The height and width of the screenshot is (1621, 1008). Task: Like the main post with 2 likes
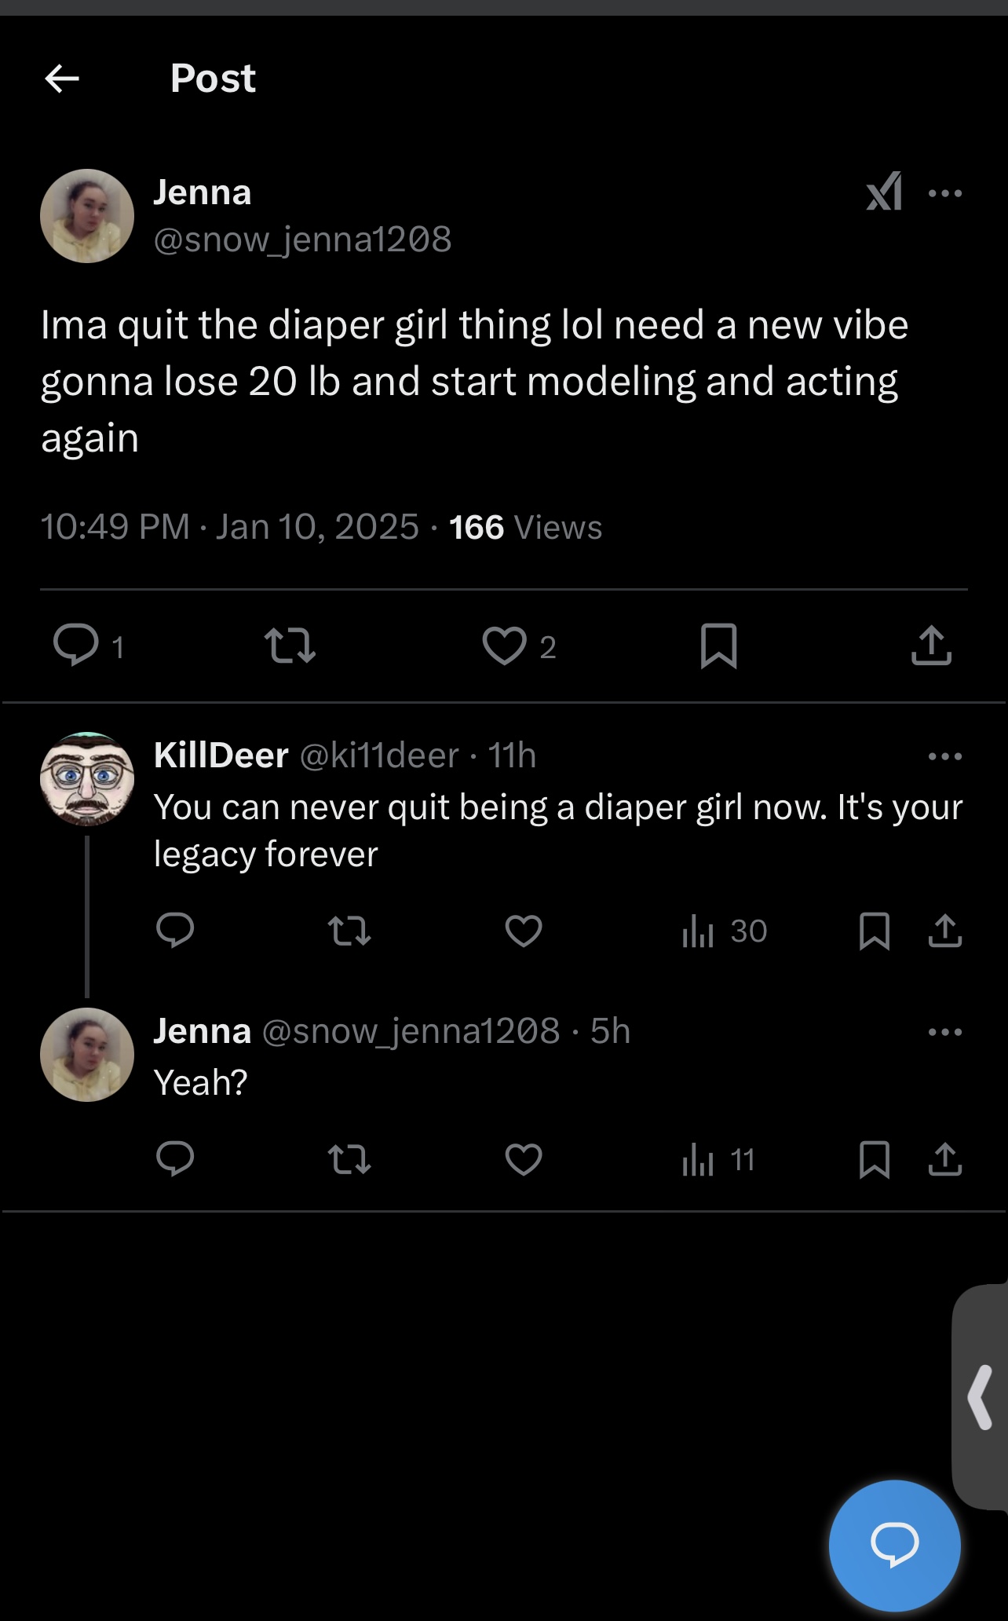[x=504, y=646]
